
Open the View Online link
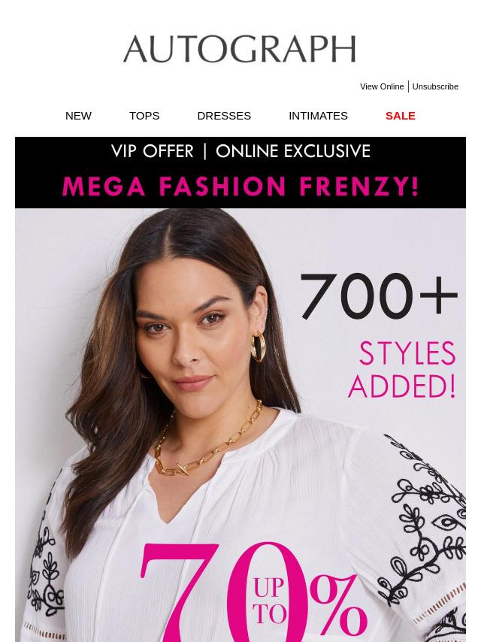382,86
